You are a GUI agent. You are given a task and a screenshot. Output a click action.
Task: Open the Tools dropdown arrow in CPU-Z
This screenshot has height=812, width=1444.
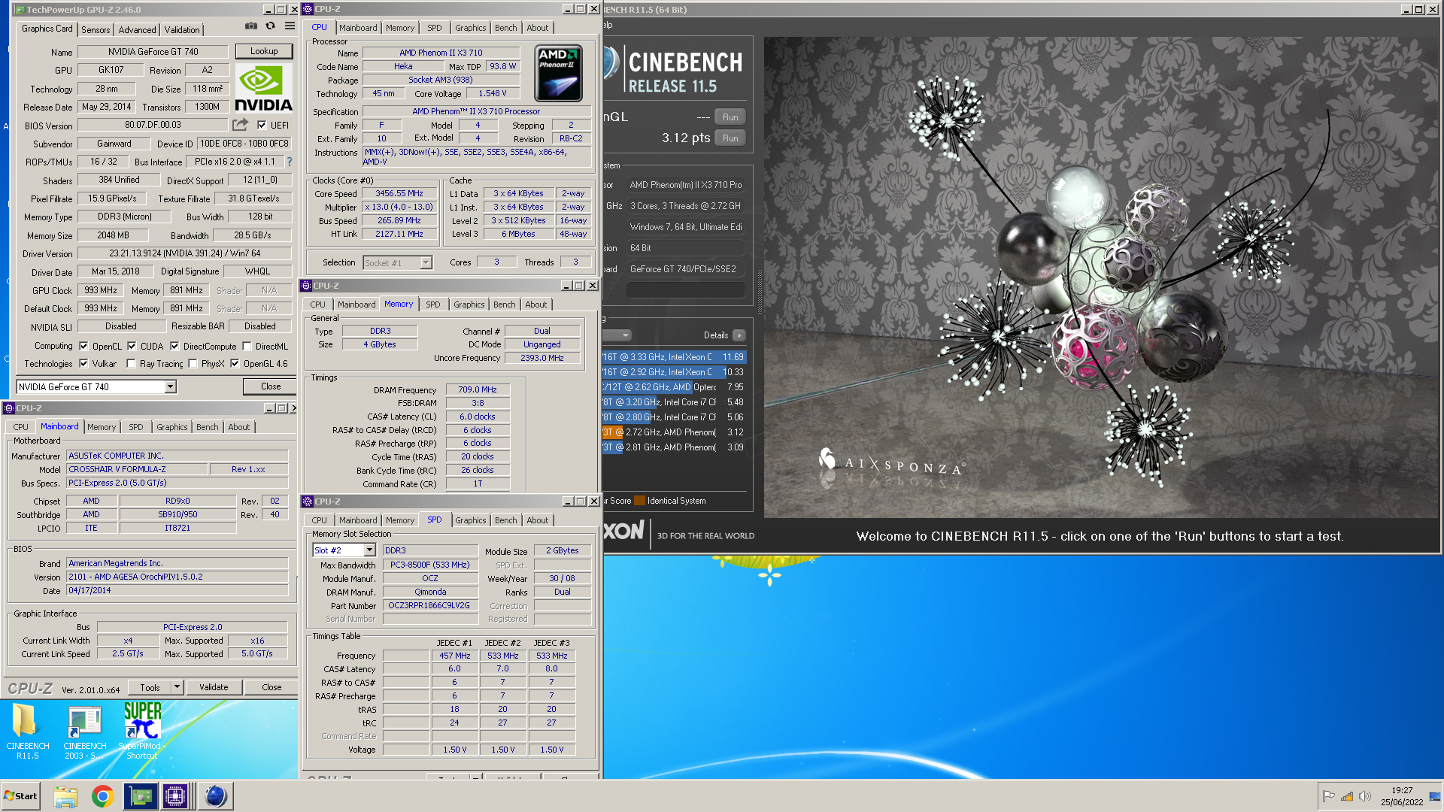click(177, 687)
